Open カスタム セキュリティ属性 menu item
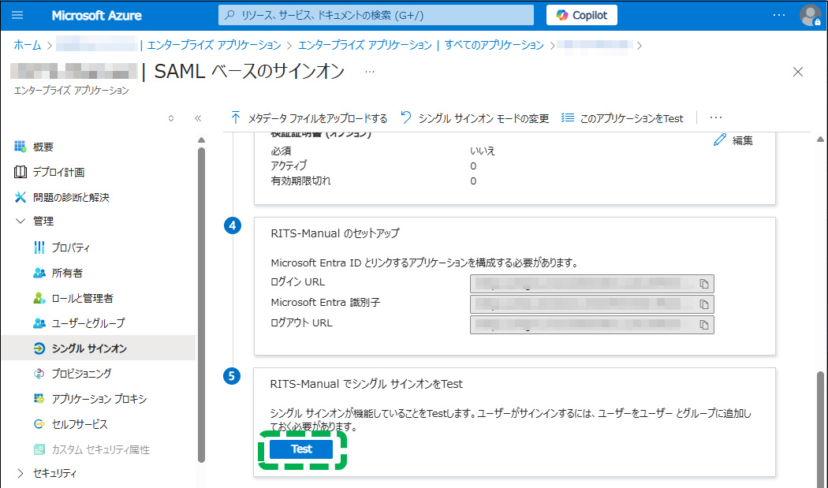 click(x=99, y=449)
